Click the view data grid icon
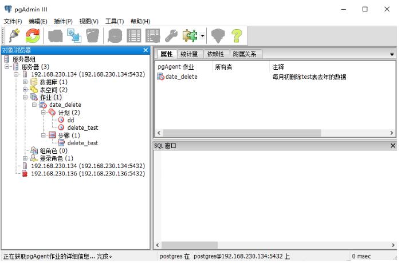The image size is (401, 263). (134, 36)
